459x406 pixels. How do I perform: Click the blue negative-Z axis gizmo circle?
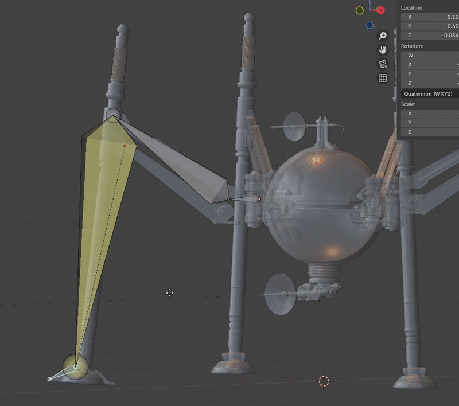[369, 25]
